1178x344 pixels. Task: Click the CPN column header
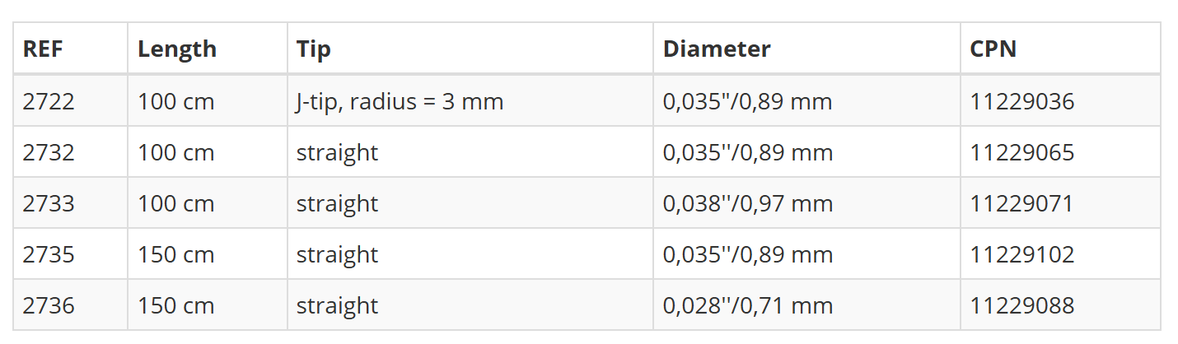(x=993, y=49)
